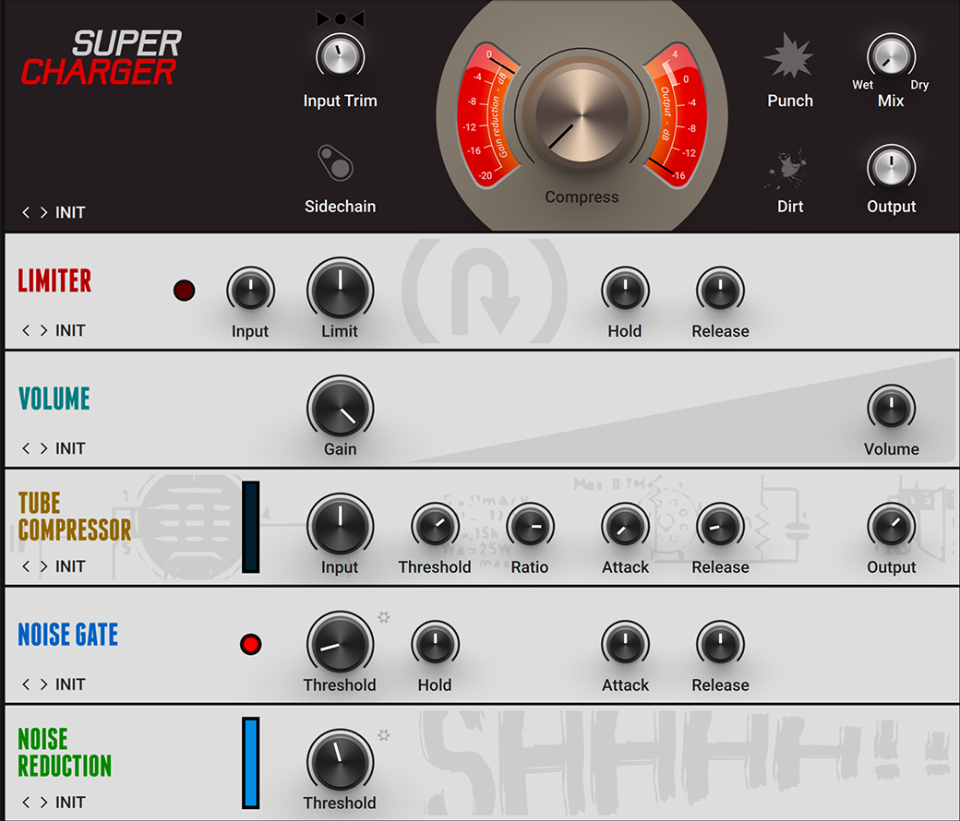Select next Noise Gate preset arrow
This screenshot has width=960, height=821.
[43, 684]
